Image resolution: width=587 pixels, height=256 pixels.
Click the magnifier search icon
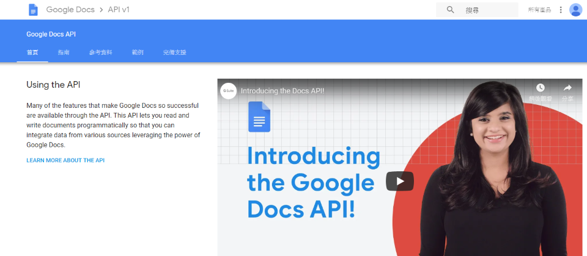[x=451, y=10]
